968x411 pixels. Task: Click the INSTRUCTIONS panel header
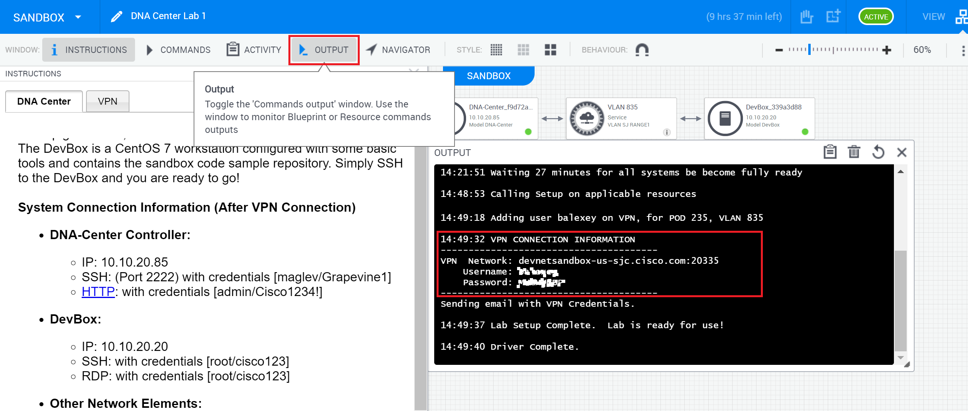pyautogui.click(x=33, y=74)
